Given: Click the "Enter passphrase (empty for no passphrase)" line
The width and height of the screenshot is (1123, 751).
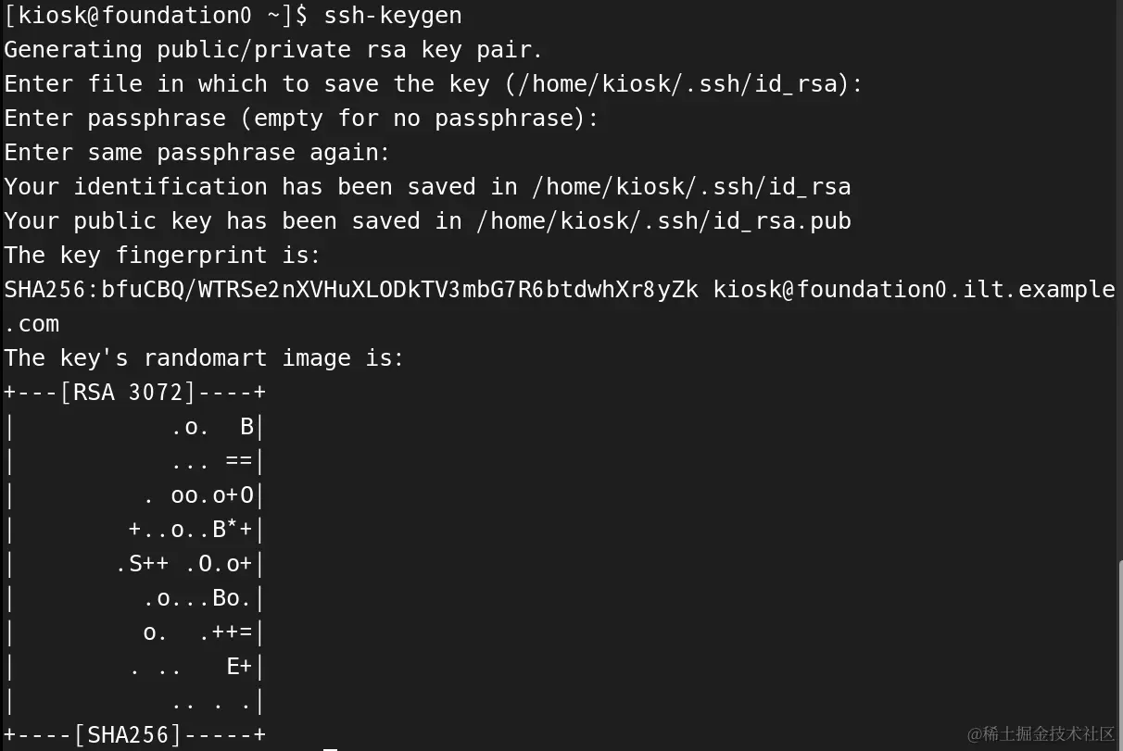Looking at the screenshot, I should (x=301, y=119).
